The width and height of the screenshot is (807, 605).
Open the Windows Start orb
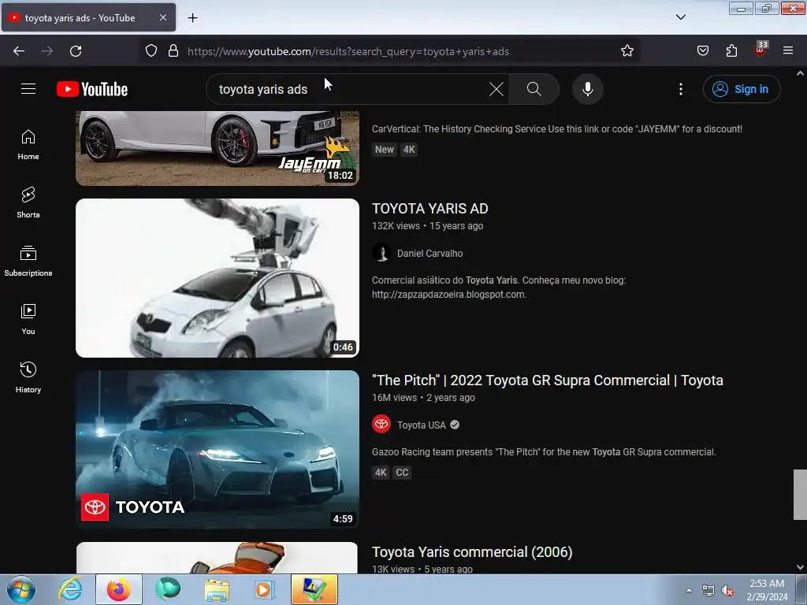click(x=21, y=589)
